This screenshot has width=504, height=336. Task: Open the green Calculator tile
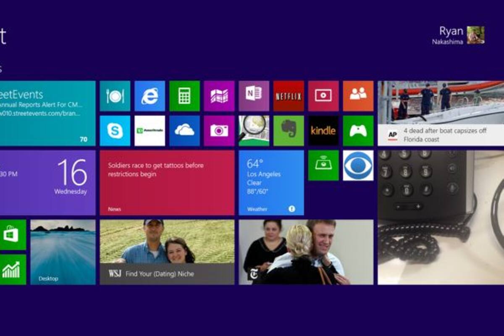pos(184,96)
